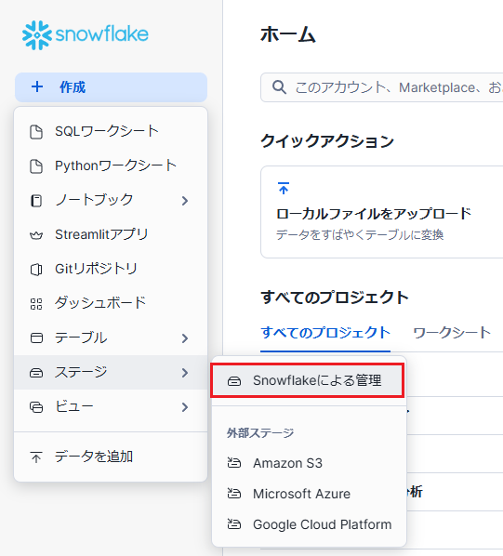Open the 作成 create menu
Viewport: 503px width, 556px height.
coord(111,87)
